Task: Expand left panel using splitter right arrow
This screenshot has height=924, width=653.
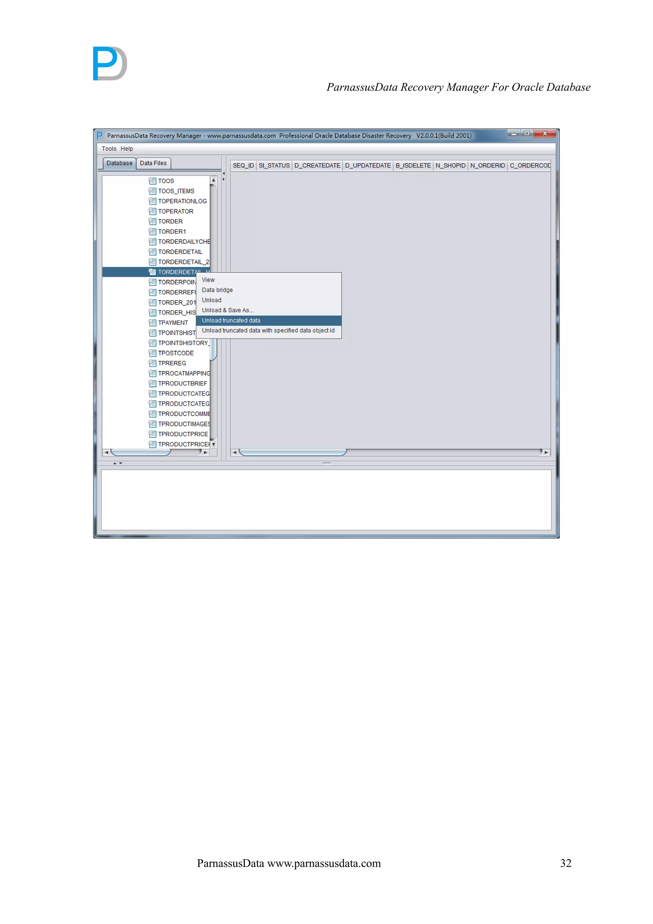Action: [224, 180]
